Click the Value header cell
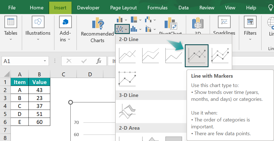The image size is (274, 141). [39, 82]
